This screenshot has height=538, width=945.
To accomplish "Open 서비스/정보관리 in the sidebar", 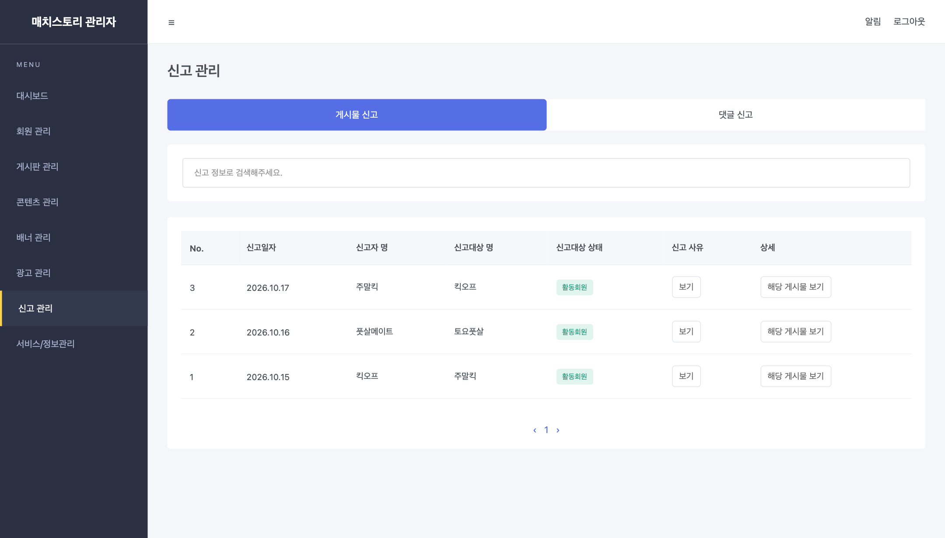I will [x=74, y=344].
